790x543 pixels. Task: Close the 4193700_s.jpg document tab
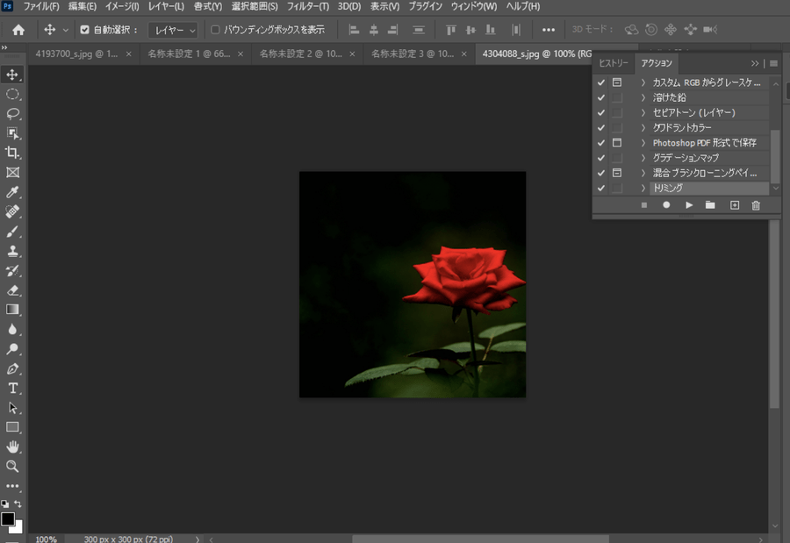point(129,54)
